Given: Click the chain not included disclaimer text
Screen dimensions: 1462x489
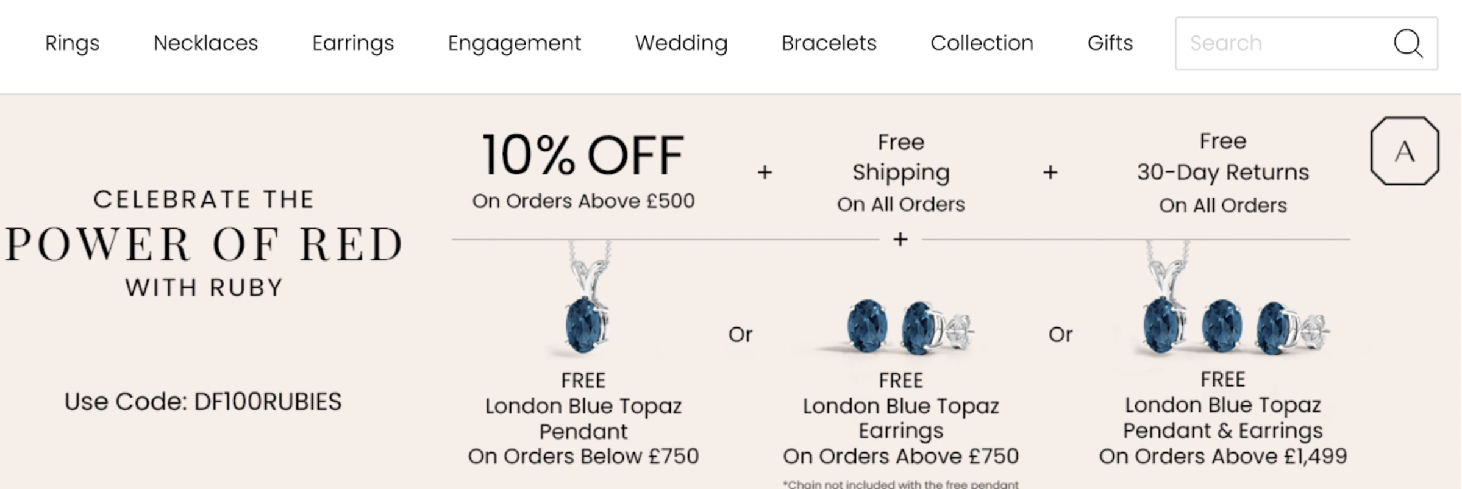Looking at the screenshot, I should click(901, 485).
